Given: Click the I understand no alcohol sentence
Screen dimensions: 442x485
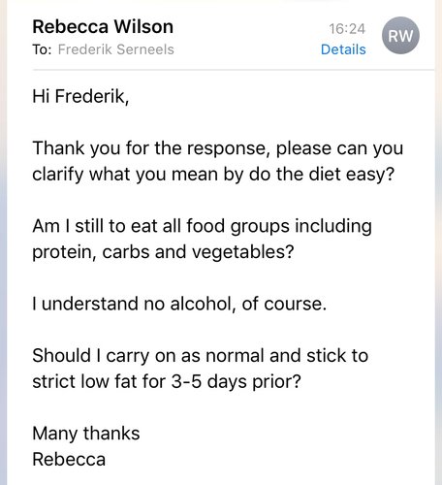Looking at the screenshot, I should [179, 304].
